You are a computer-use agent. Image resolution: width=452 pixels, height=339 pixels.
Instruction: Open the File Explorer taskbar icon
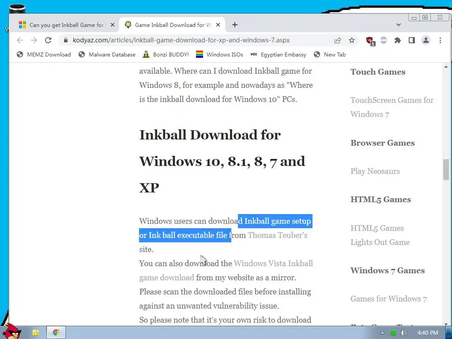click(x=35, y=333)
